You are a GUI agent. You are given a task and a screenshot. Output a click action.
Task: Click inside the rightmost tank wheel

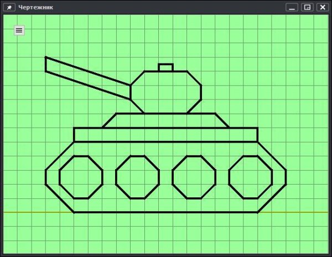pos(251,177)
